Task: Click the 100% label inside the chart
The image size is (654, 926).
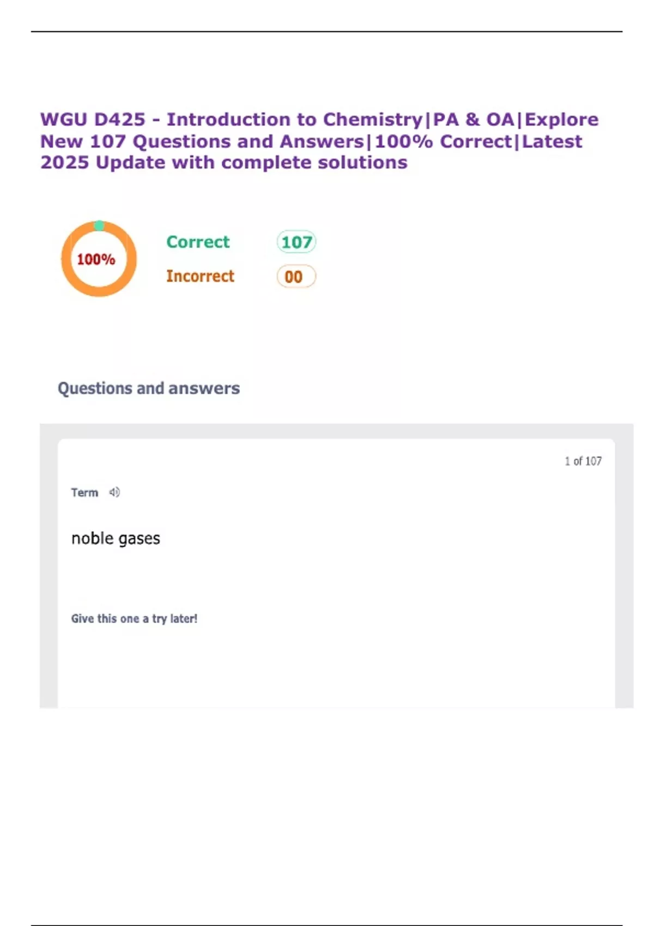Action: pos(96,260)
